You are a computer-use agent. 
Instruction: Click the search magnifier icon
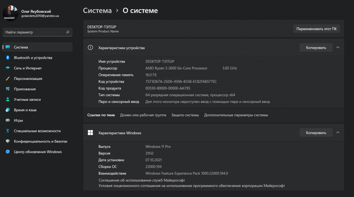pyautogui.click(x=68, y=32)
